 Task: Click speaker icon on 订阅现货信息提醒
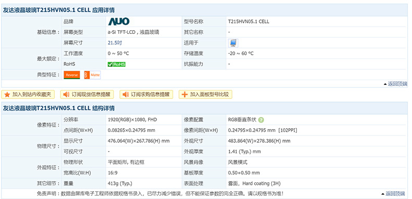(x=66, y=94)
